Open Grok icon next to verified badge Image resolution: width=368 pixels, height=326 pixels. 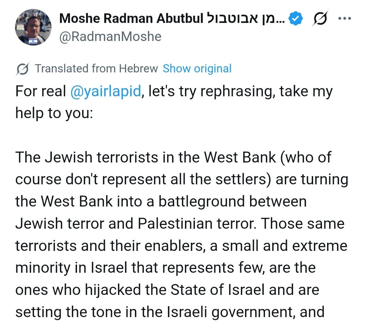click(319, 19)
